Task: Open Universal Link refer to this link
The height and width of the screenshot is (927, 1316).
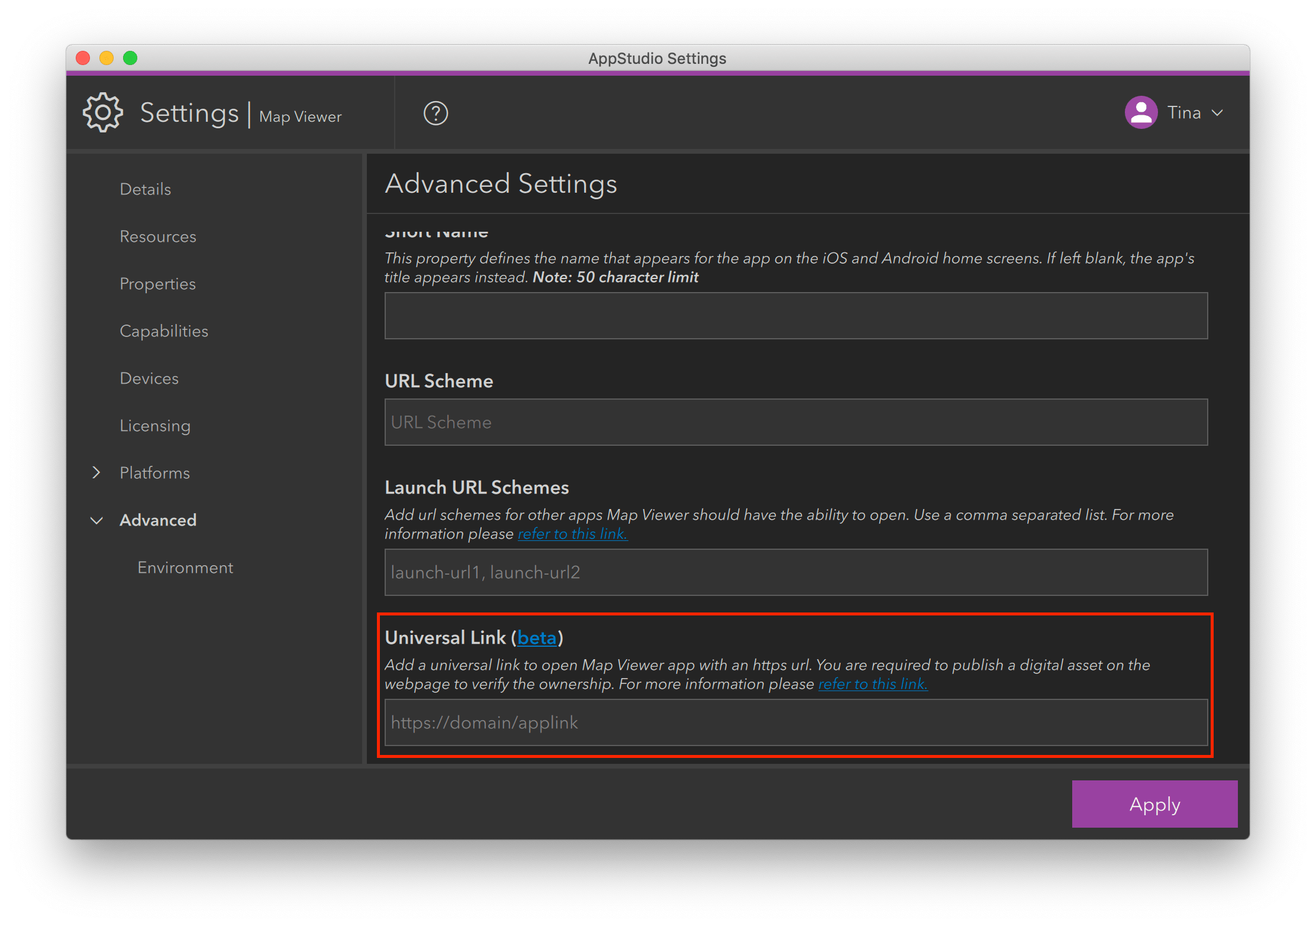Action: pos(873,684)
